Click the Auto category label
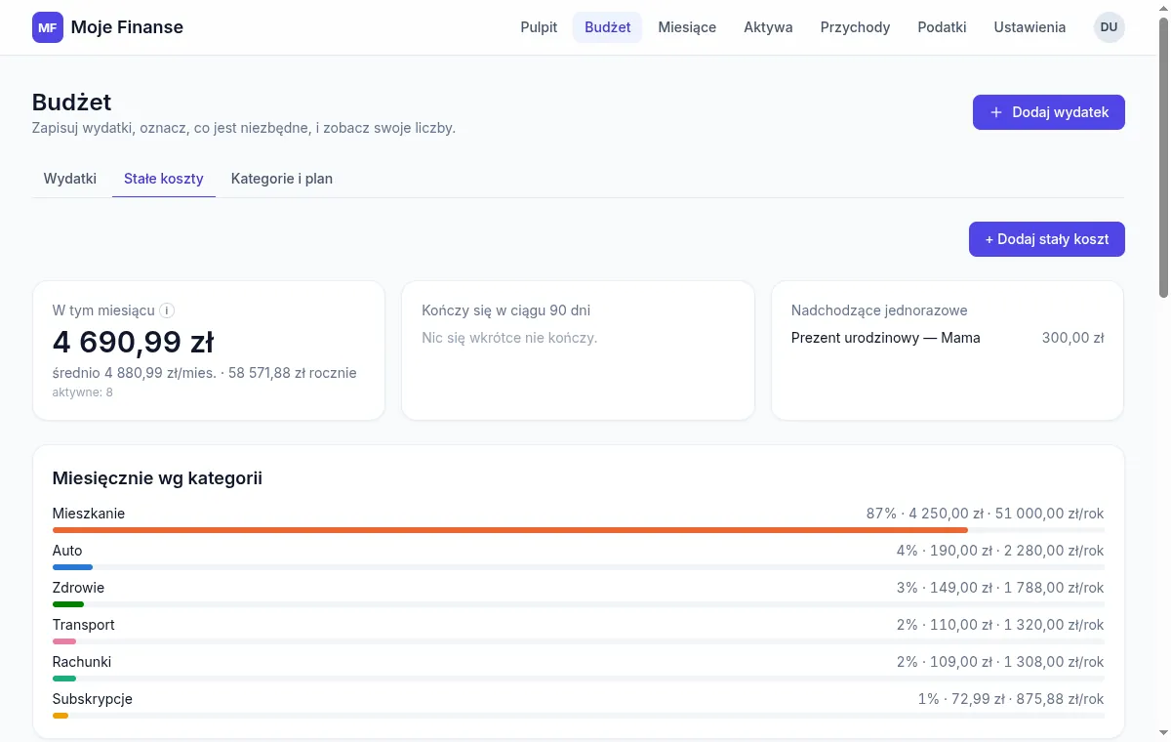Image resolution: width=1171 pixels, height=742 pixels. pyautogui.click(x=67, y=551)
